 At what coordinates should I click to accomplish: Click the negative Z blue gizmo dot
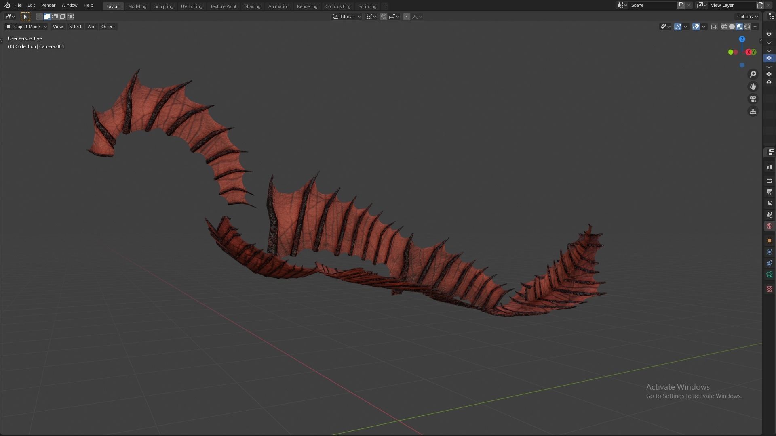pos(742,65)
